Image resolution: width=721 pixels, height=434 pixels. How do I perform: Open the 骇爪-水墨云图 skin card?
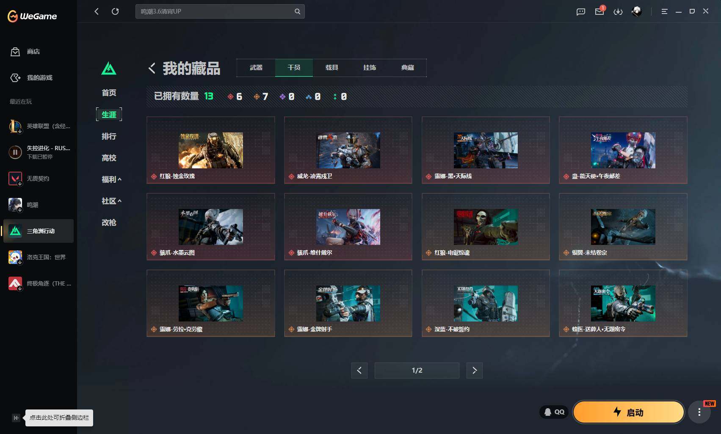(211, 227)
